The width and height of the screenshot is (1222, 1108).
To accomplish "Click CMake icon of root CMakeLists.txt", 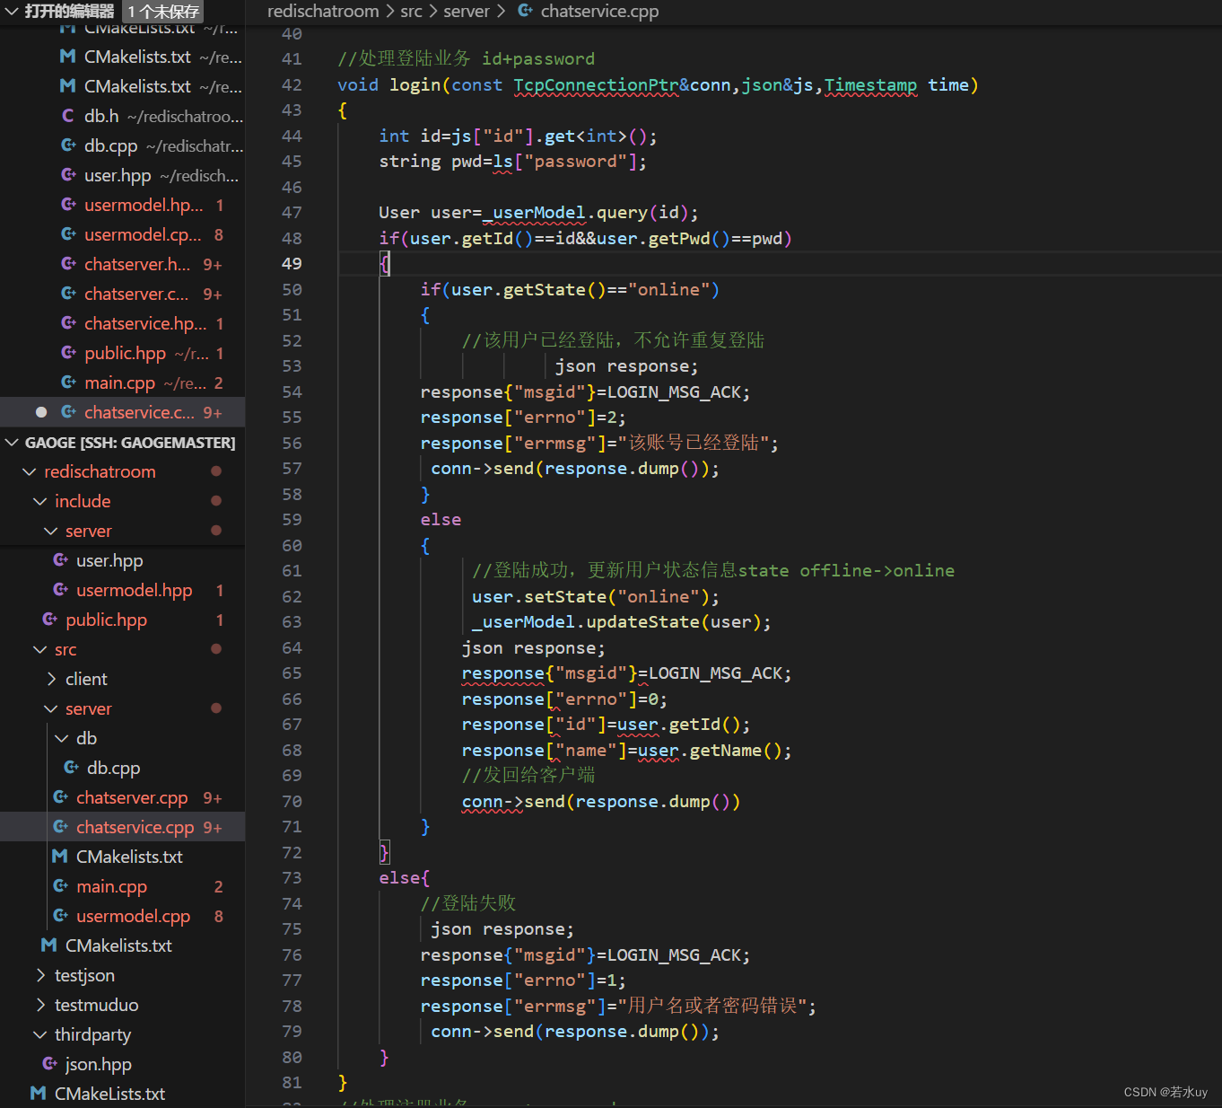I will click(x=39, y=1094).
